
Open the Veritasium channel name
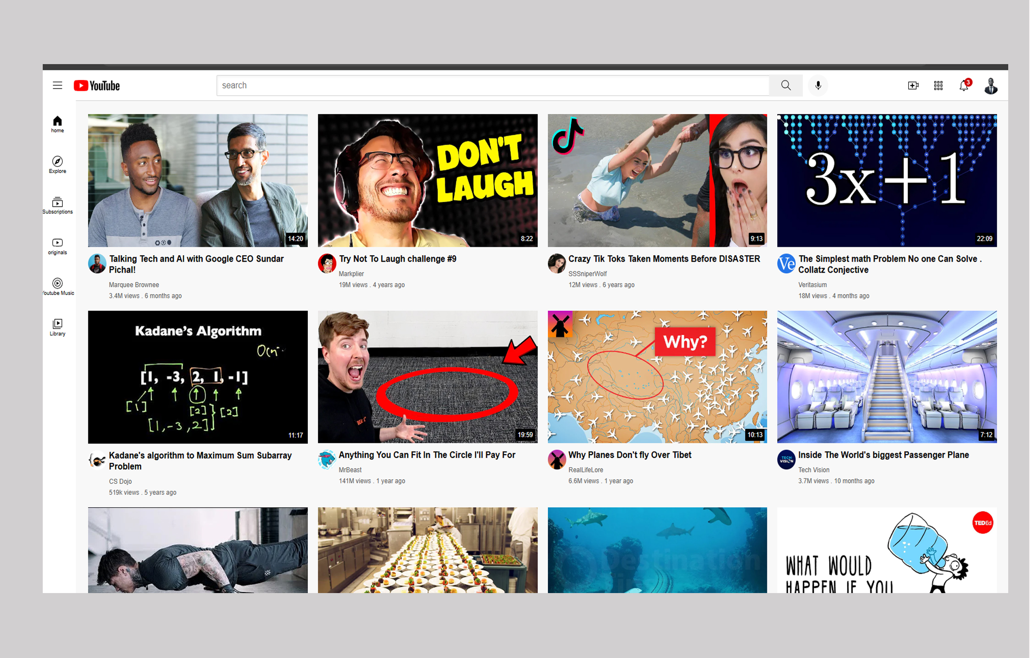(812, 285)
